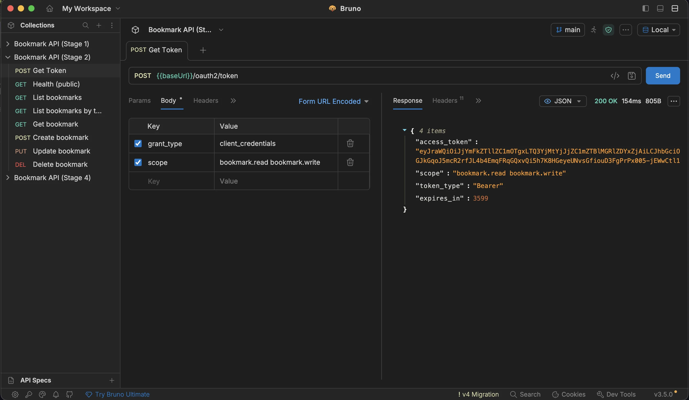Delete the scope row
The height and width of the screenshot is (400, 689).
click(350, 162)
